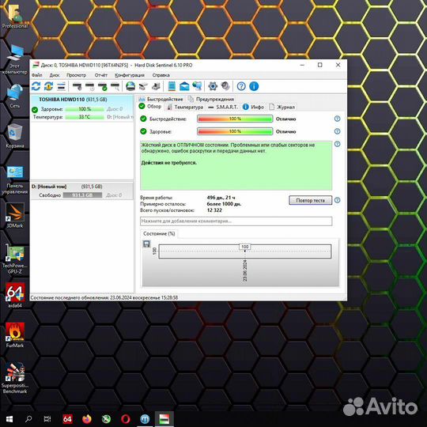The height and width of the screenshot is (427, 427).
Task: Click the green disk status text box
Action: [236, 165]
